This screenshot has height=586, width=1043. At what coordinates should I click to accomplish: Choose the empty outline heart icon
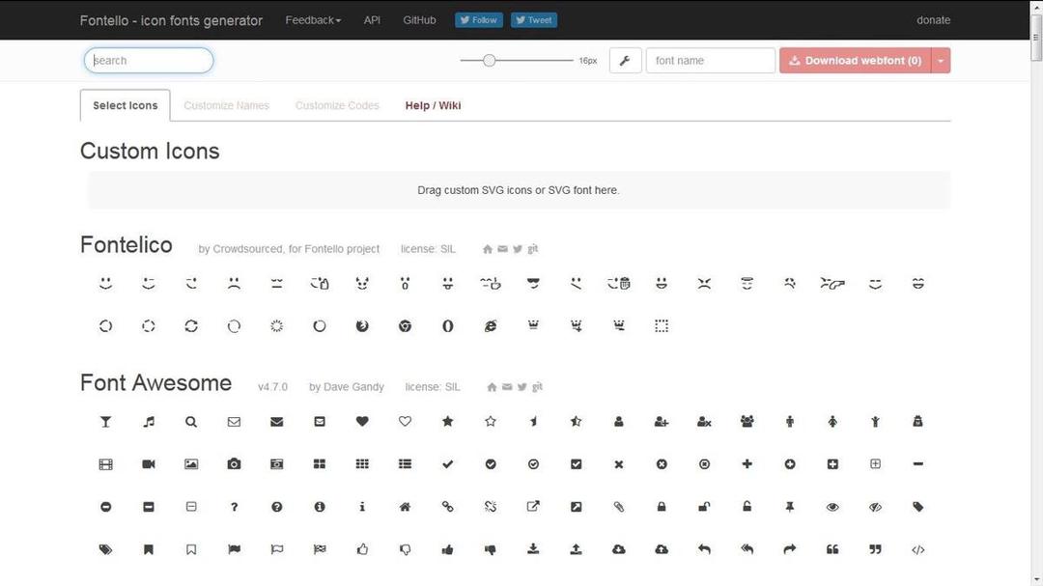[x=405, y=421]
